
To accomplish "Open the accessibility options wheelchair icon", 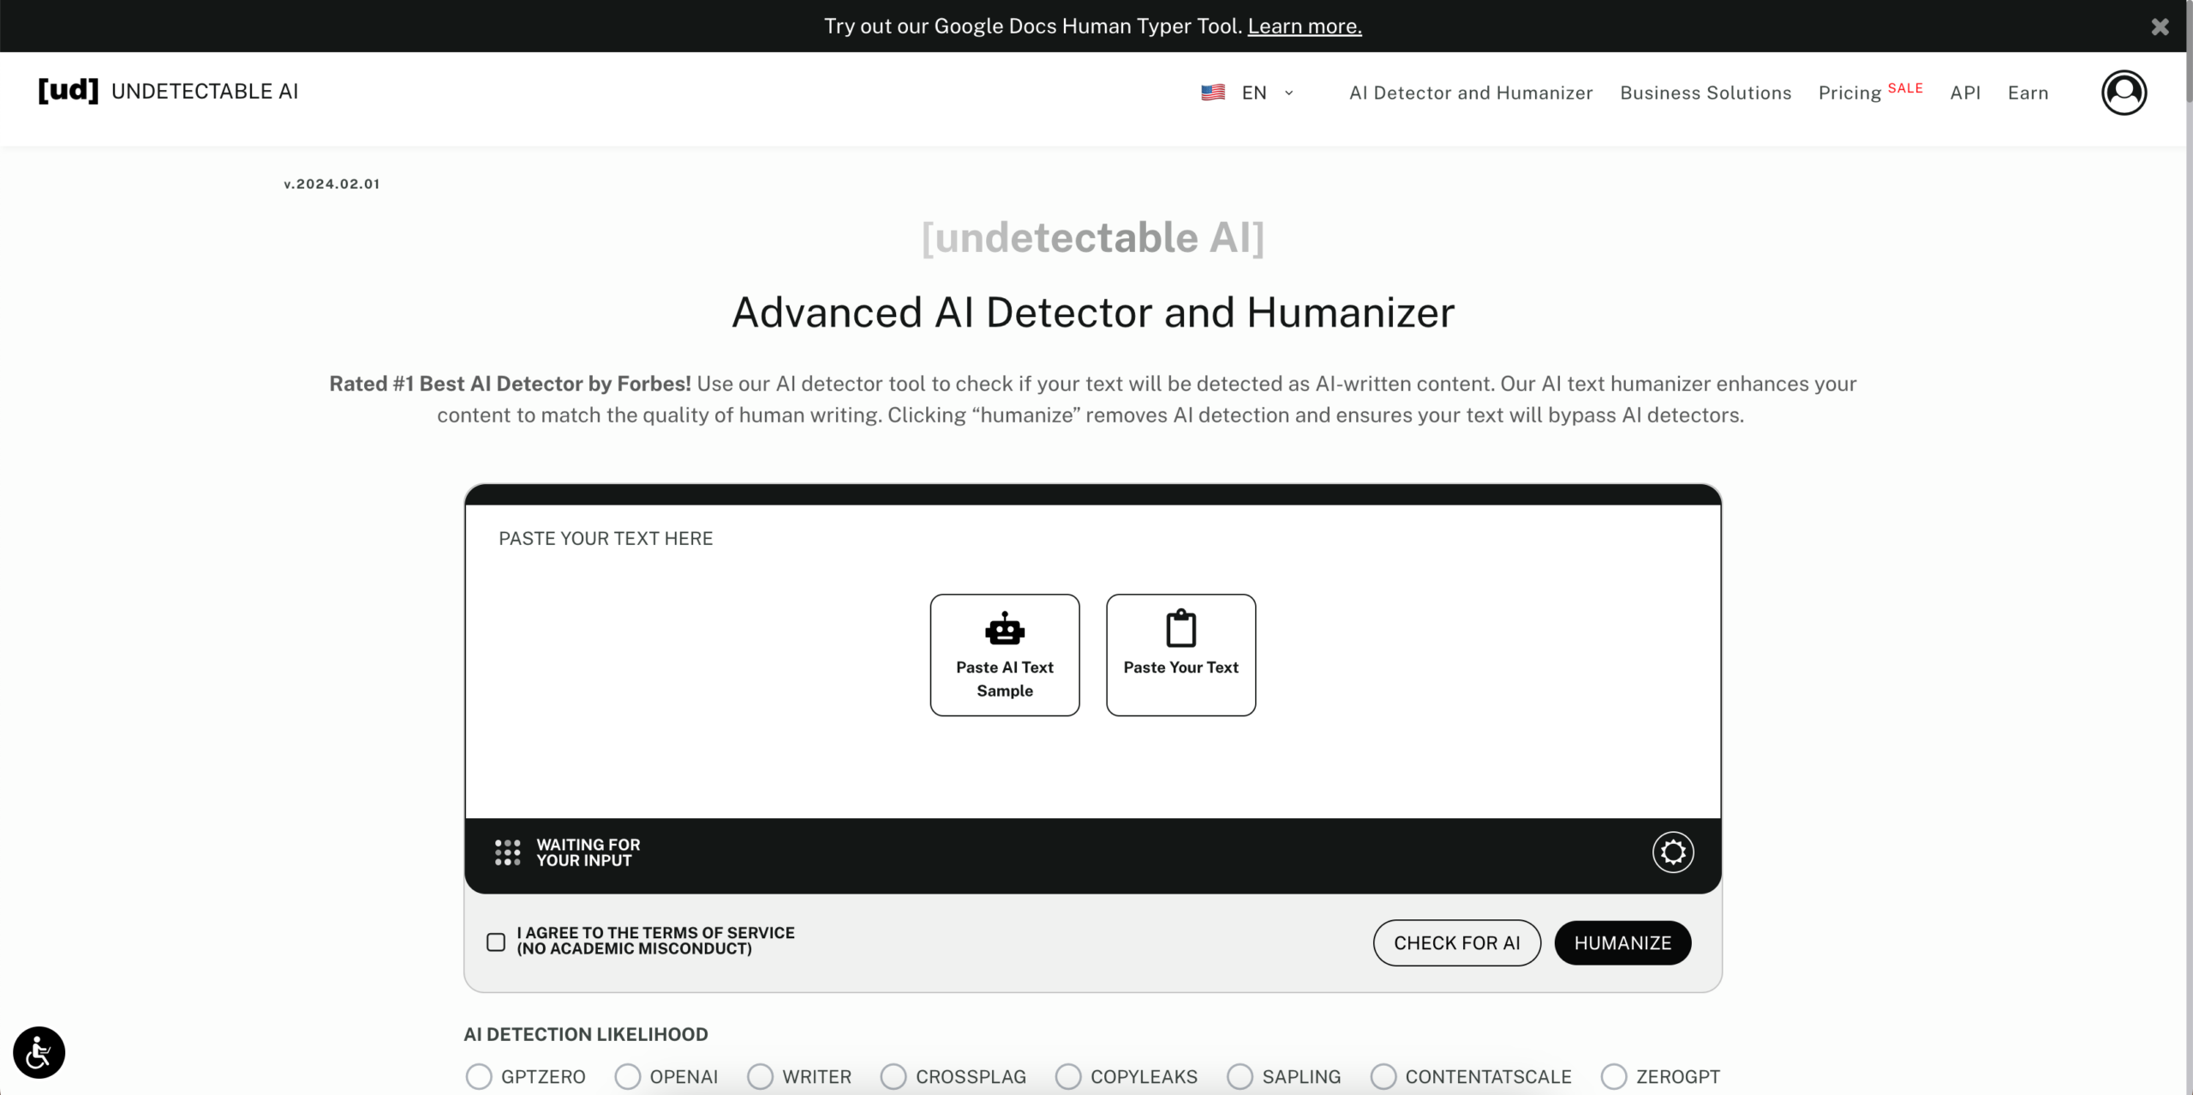I will tap(38, 1052).
